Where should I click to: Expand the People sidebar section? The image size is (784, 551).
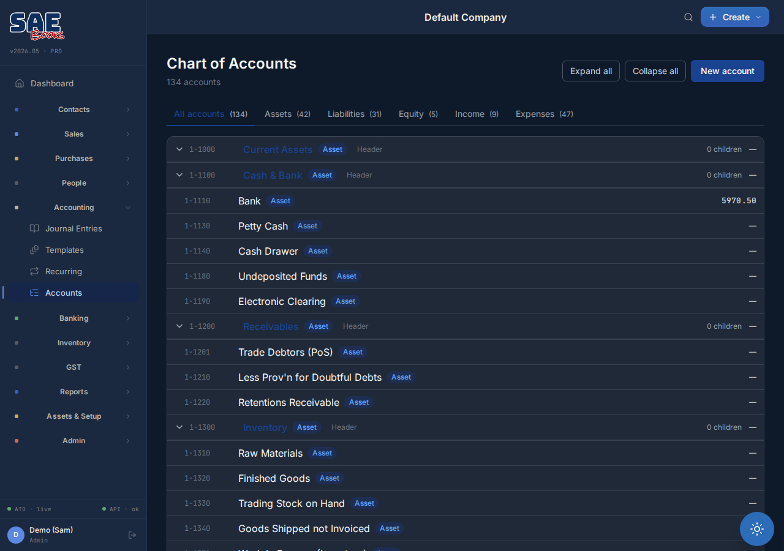(x=73, y=183)
